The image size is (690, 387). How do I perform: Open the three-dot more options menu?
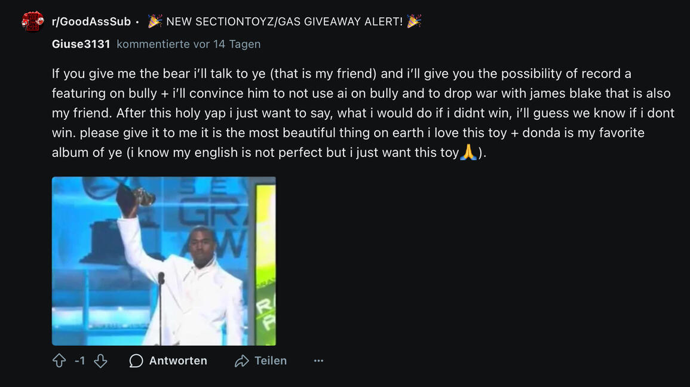tap(318, 361)
